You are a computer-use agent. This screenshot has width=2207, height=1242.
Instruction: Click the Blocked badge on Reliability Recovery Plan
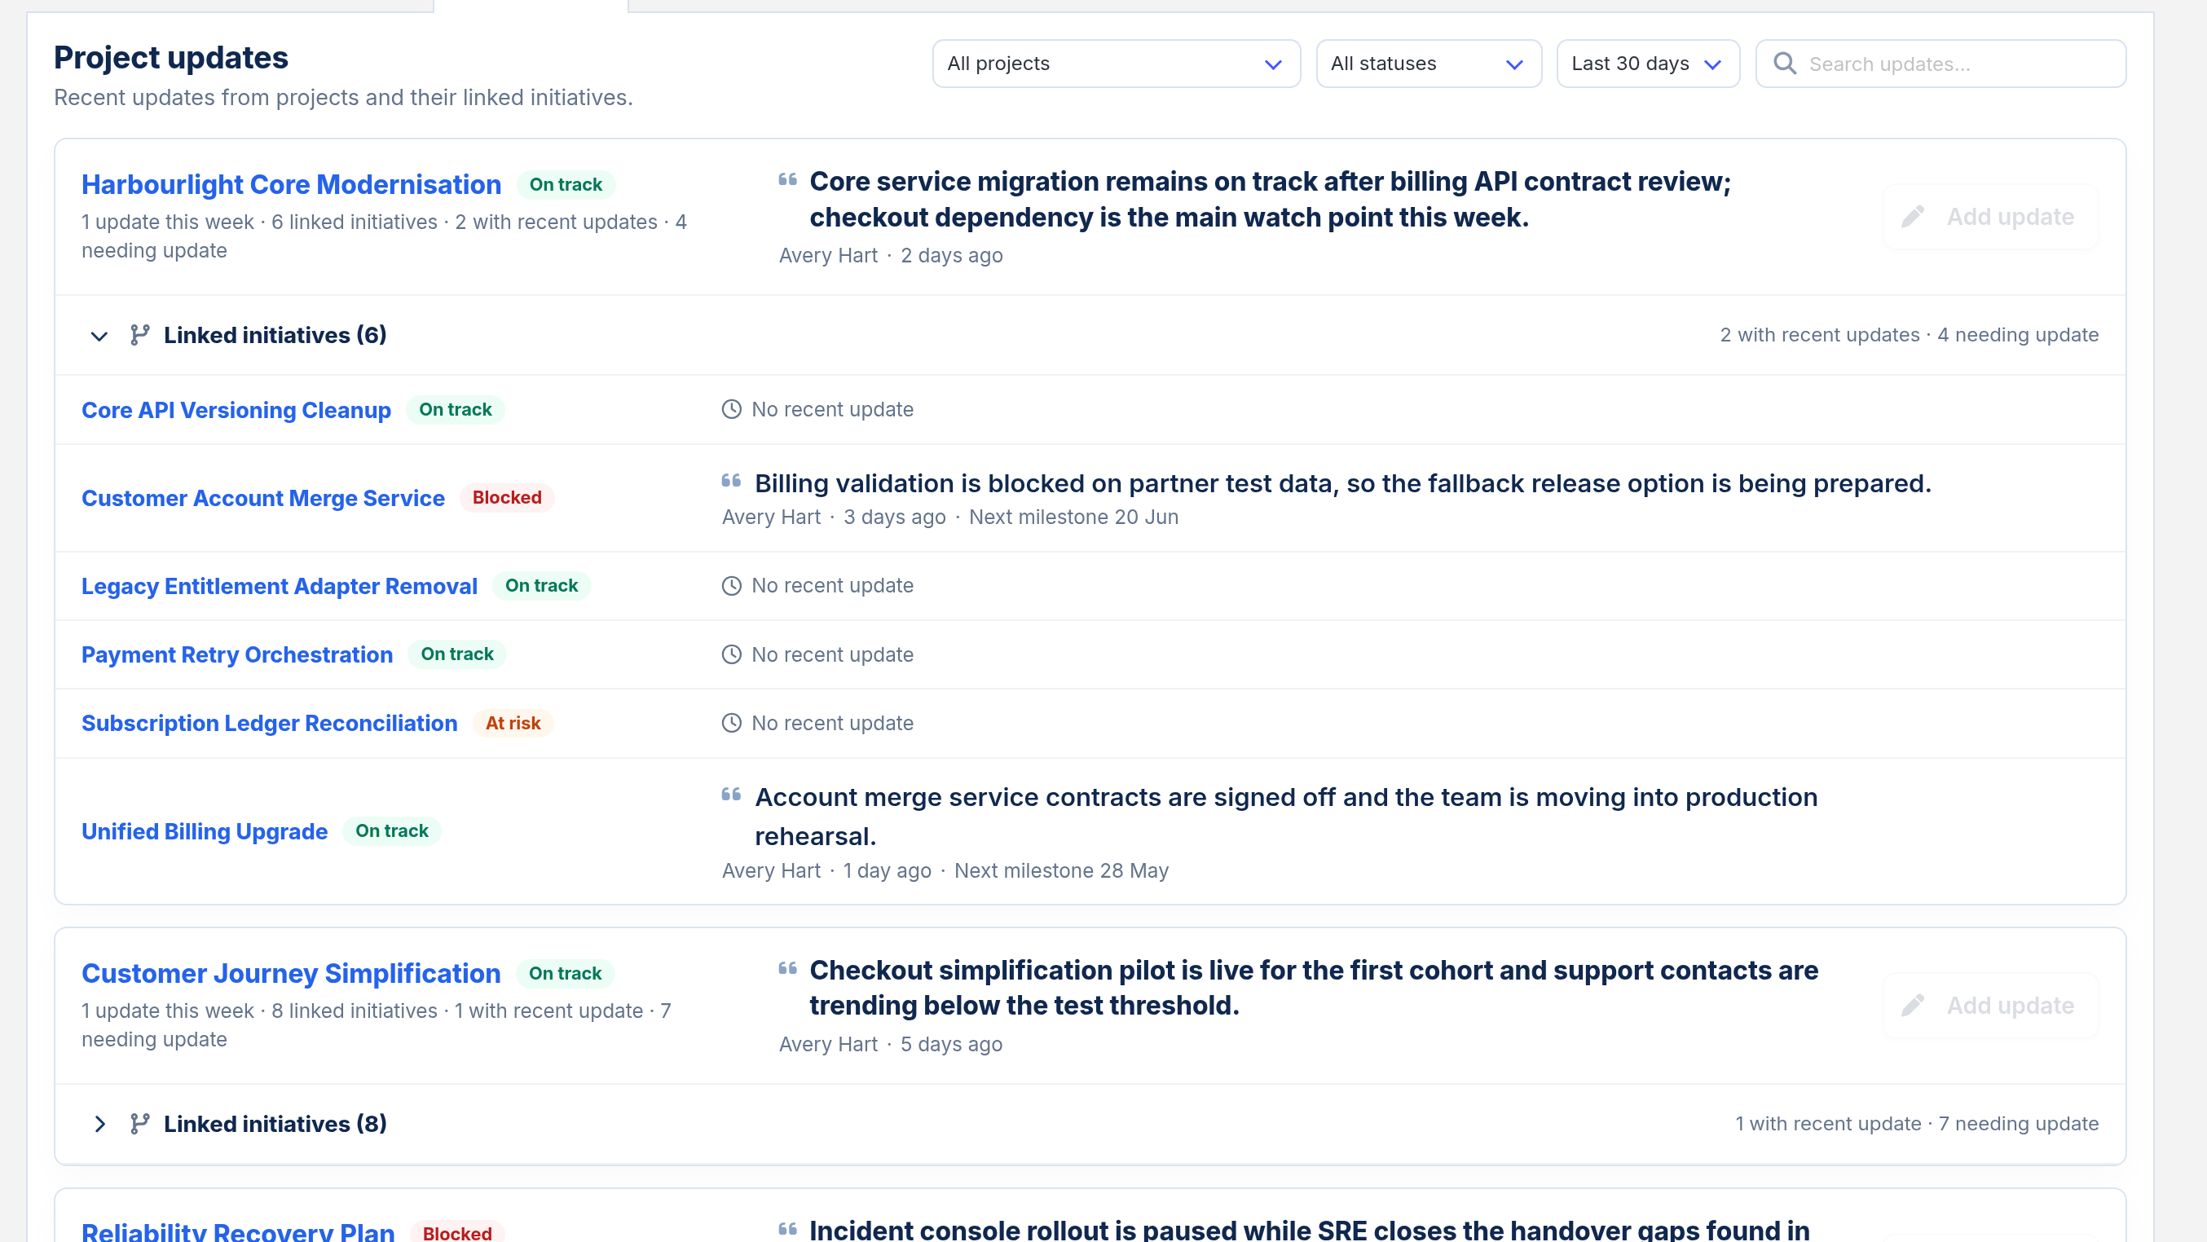457,1231
